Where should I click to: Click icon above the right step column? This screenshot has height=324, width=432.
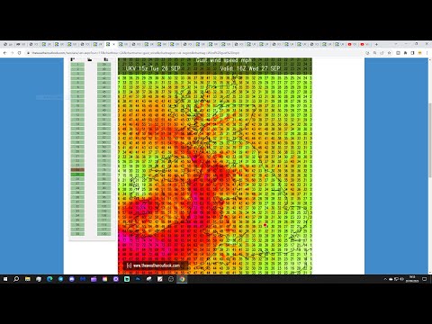click(106, 59)
